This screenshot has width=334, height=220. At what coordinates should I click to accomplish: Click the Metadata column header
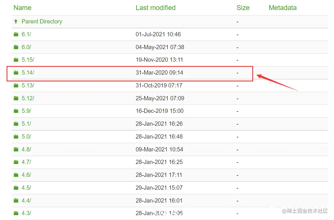[283, 8]
